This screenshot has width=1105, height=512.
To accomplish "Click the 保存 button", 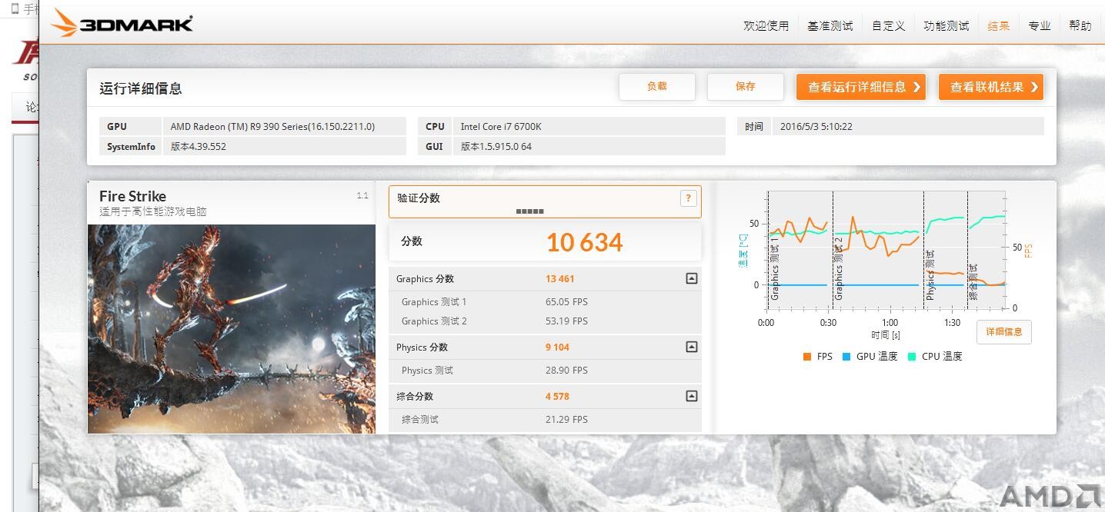I will click(746, 87).
